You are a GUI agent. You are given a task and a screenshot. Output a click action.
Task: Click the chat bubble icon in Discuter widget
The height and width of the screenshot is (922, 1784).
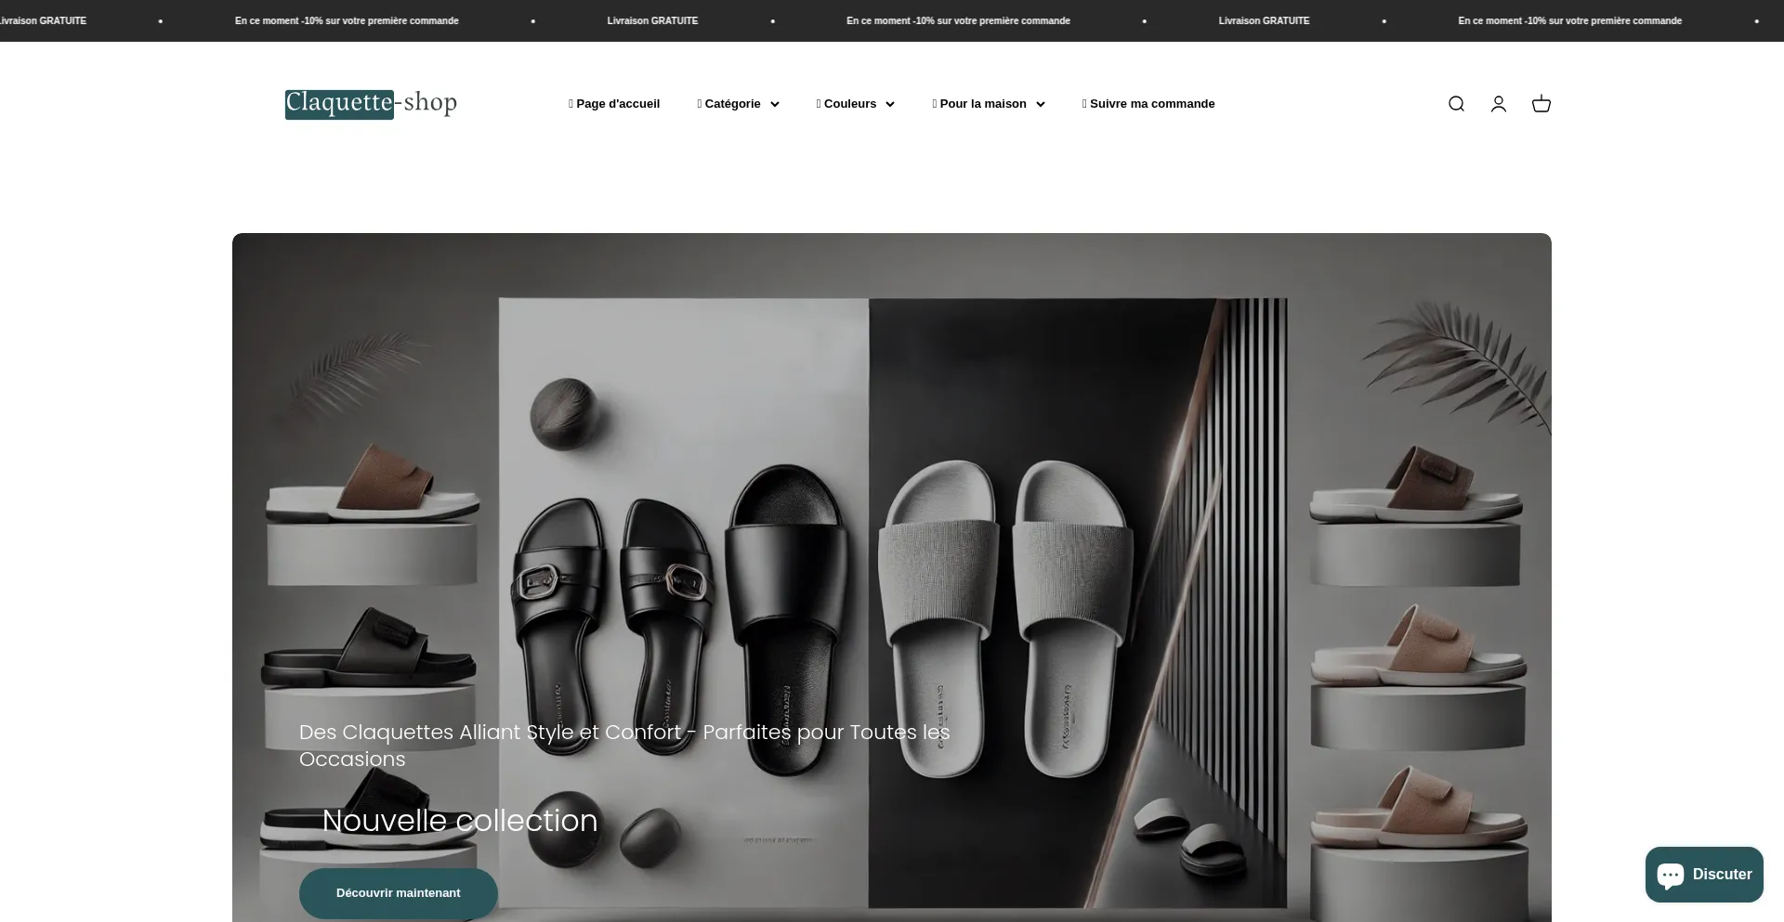coord(1671,875)
